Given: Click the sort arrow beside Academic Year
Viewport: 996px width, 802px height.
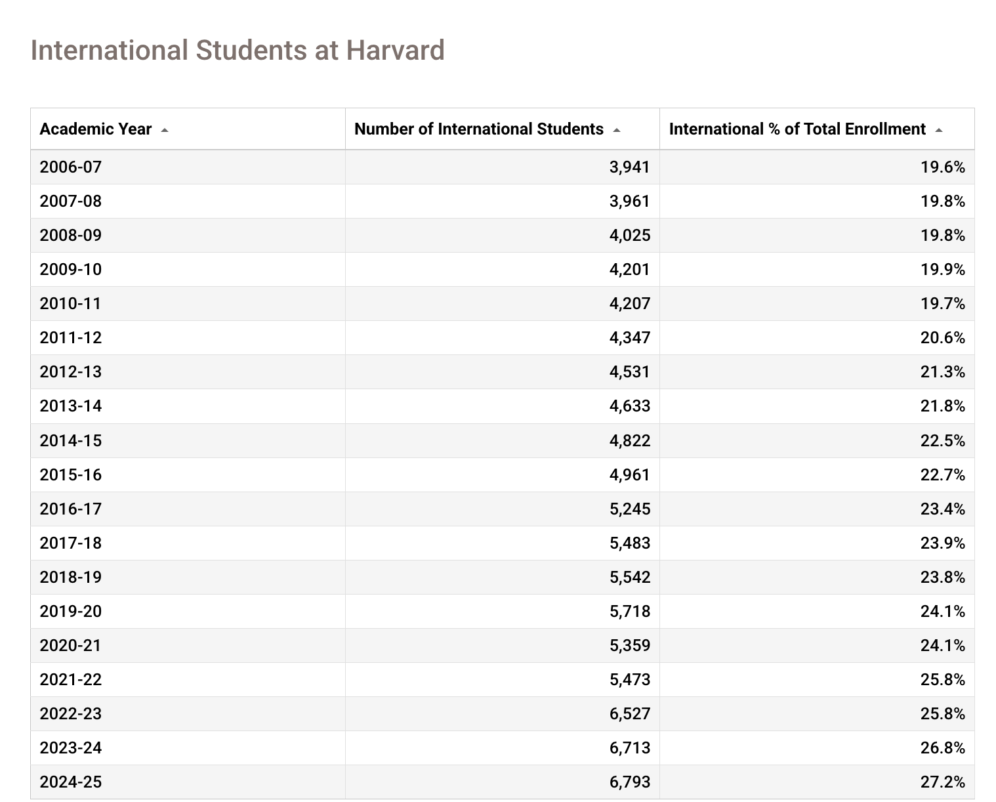Looking at the screenshot, I should tap(165, 130).
